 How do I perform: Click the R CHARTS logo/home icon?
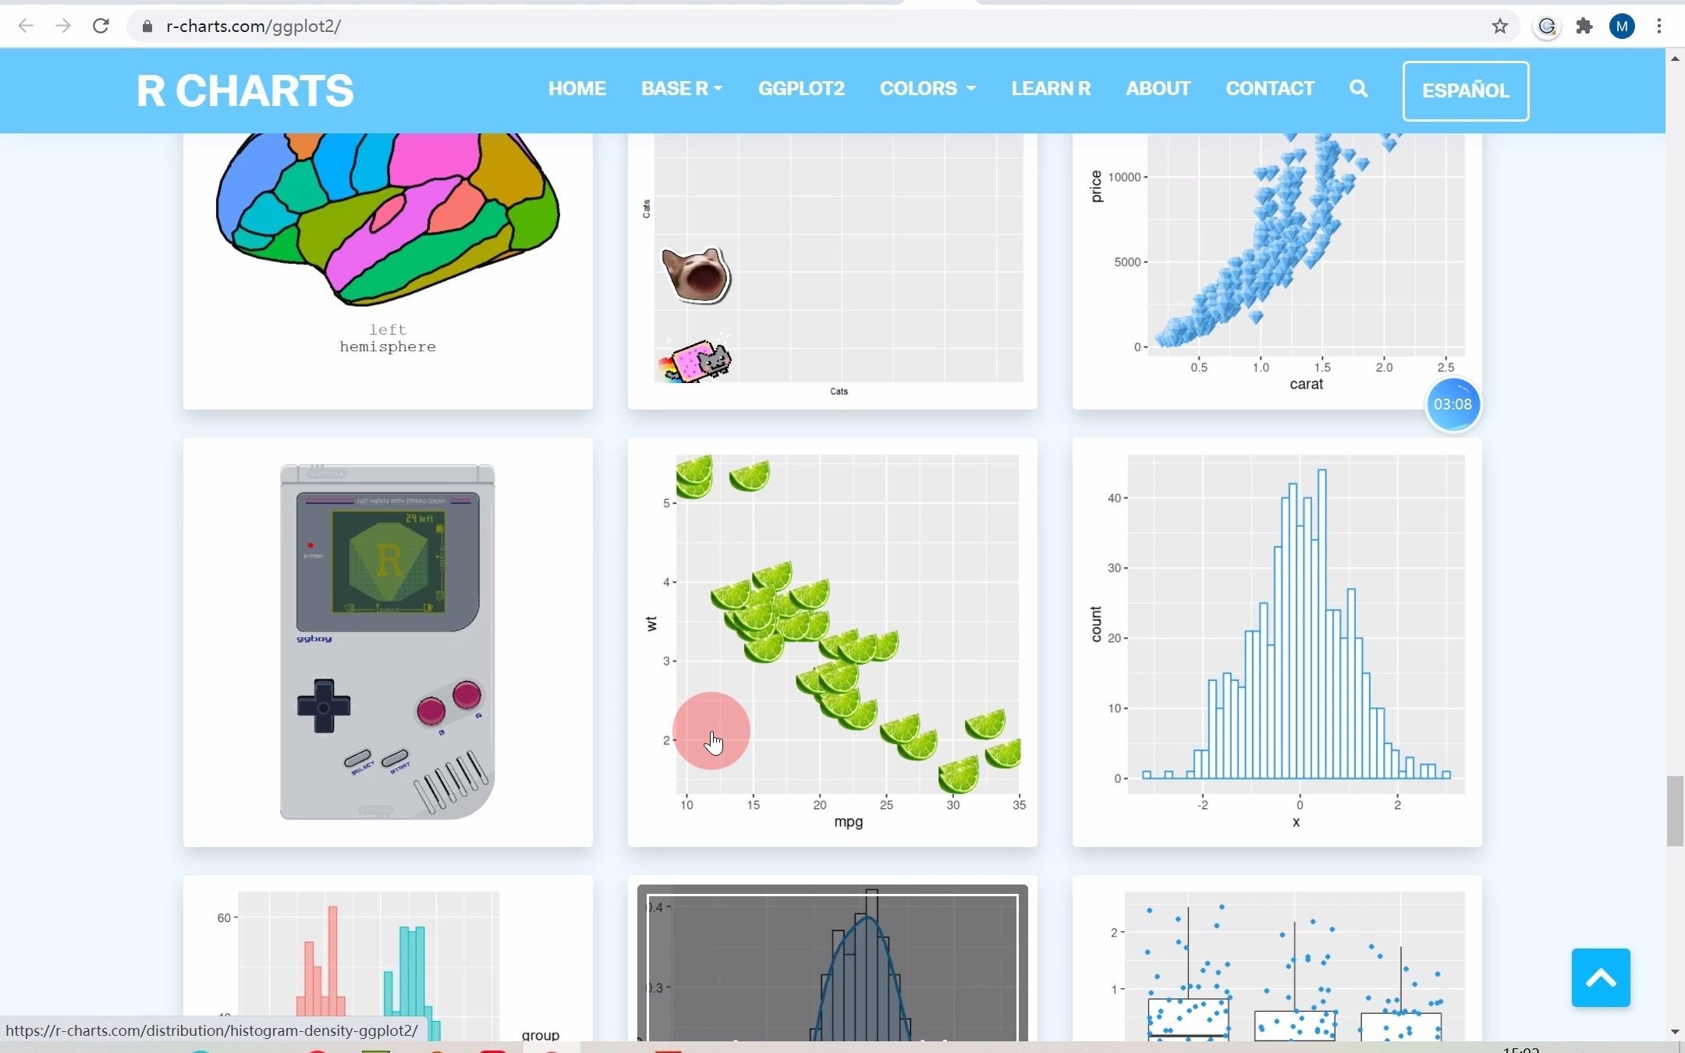pyautogui.click(x=244, y=89)
